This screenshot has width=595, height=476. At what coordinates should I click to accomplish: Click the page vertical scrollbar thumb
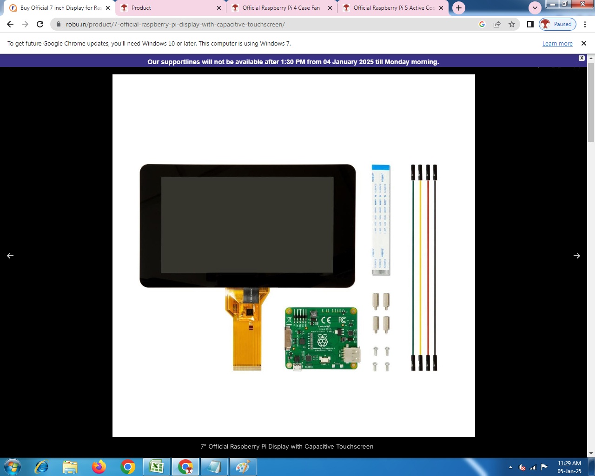tap(591, 102)
